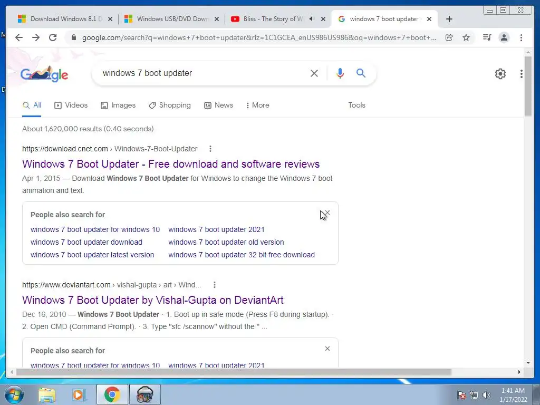Share this page from the address bar

[449, 37]
